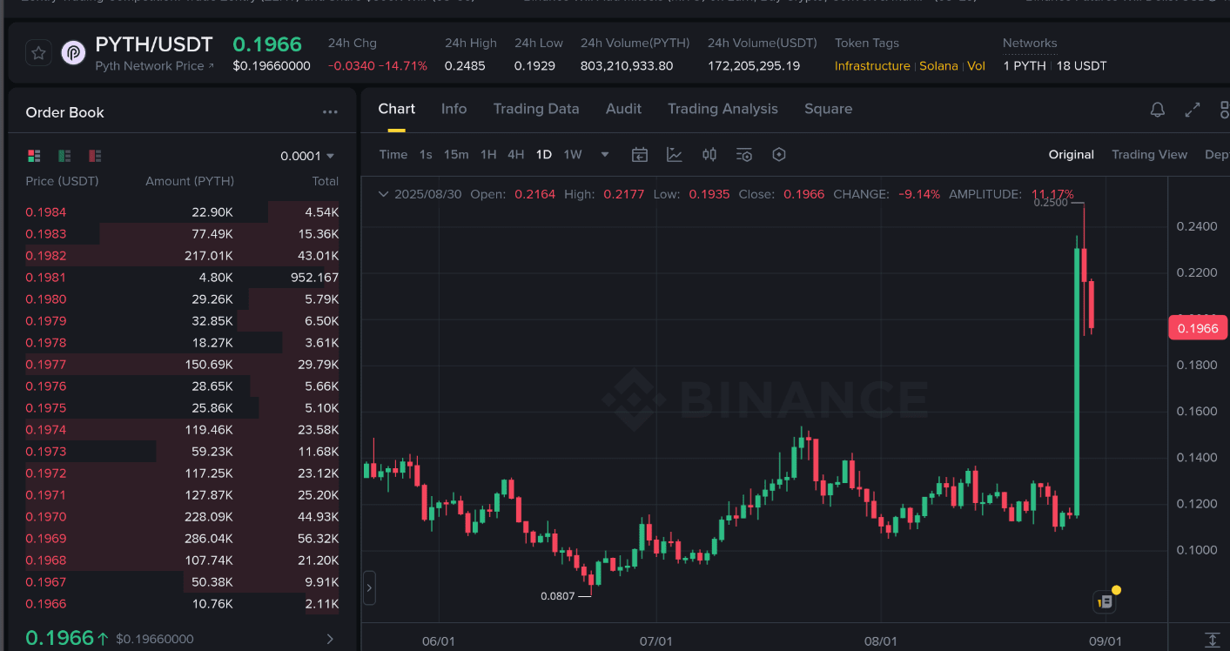Screen dimensions: 1230x651
Task: Set a price alert with the bell icon
Action: click(1158, 110)
